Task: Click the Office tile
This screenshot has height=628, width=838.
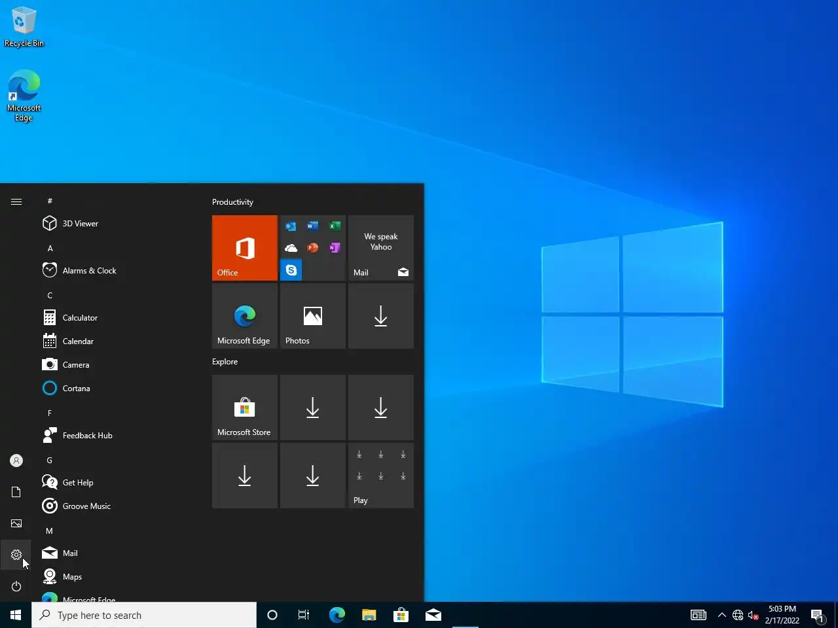Action: (245, 248)
